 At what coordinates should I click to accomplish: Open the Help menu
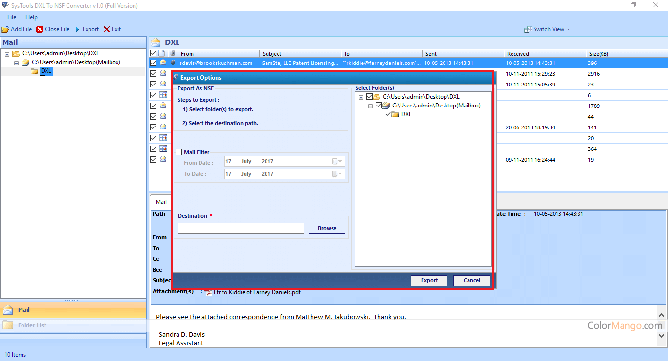point(31,17)
